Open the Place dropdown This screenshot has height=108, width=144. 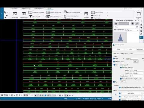(x=123, y=82)
